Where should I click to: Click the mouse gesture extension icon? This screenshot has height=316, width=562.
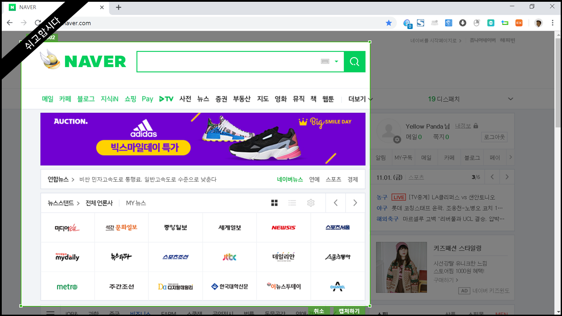477,23
